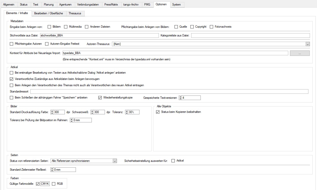Uncheck the Wiederherstellungskopie checkbox

pos(100,98)
